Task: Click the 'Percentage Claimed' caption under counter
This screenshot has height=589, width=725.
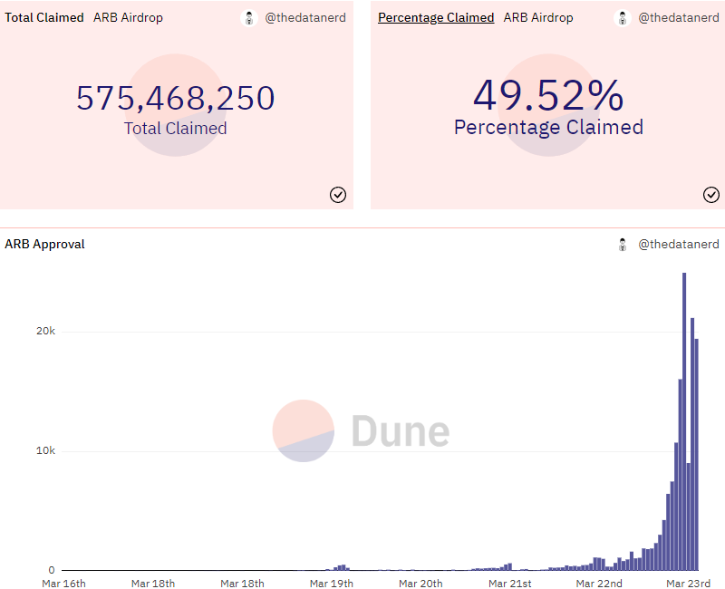Action: pyautogui.click(x=549, y=127)
